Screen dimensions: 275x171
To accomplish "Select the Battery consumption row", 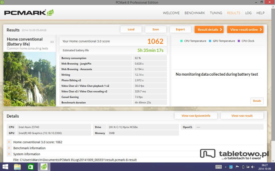I will [113, 58].
